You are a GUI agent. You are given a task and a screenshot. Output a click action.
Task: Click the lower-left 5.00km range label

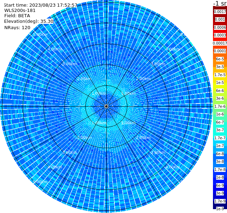click(40, 182)
